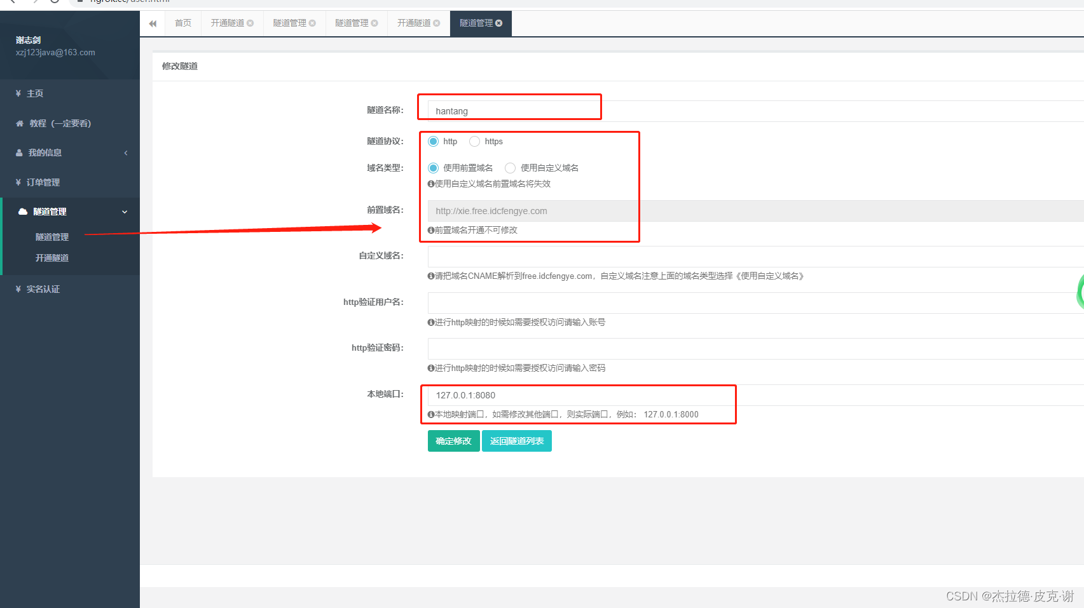Image resolution: width=1084 pixels, height=608 pixels.
Task: Focus the http验证用户名 input field
Action: (755, 303)
